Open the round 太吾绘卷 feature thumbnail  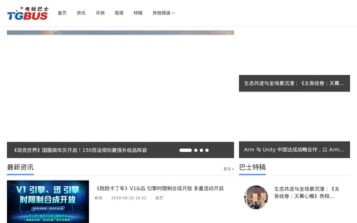[256, 197]
